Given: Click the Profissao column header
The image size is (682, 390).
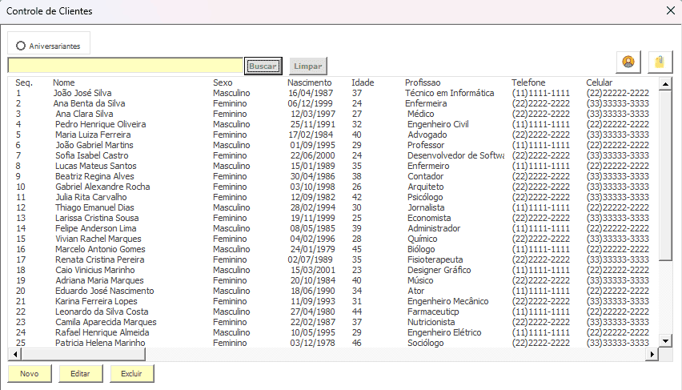Looking at the screenshot, I should [x=423, y=82].
